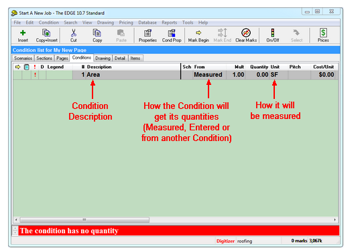Click the Legend column header
This screenshot has height=252, width=358.
point(56,67)
